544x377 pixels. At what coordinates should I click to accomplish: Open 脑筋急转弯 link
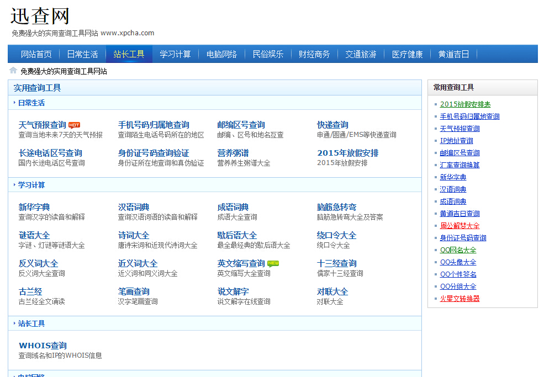coord(336,207)
